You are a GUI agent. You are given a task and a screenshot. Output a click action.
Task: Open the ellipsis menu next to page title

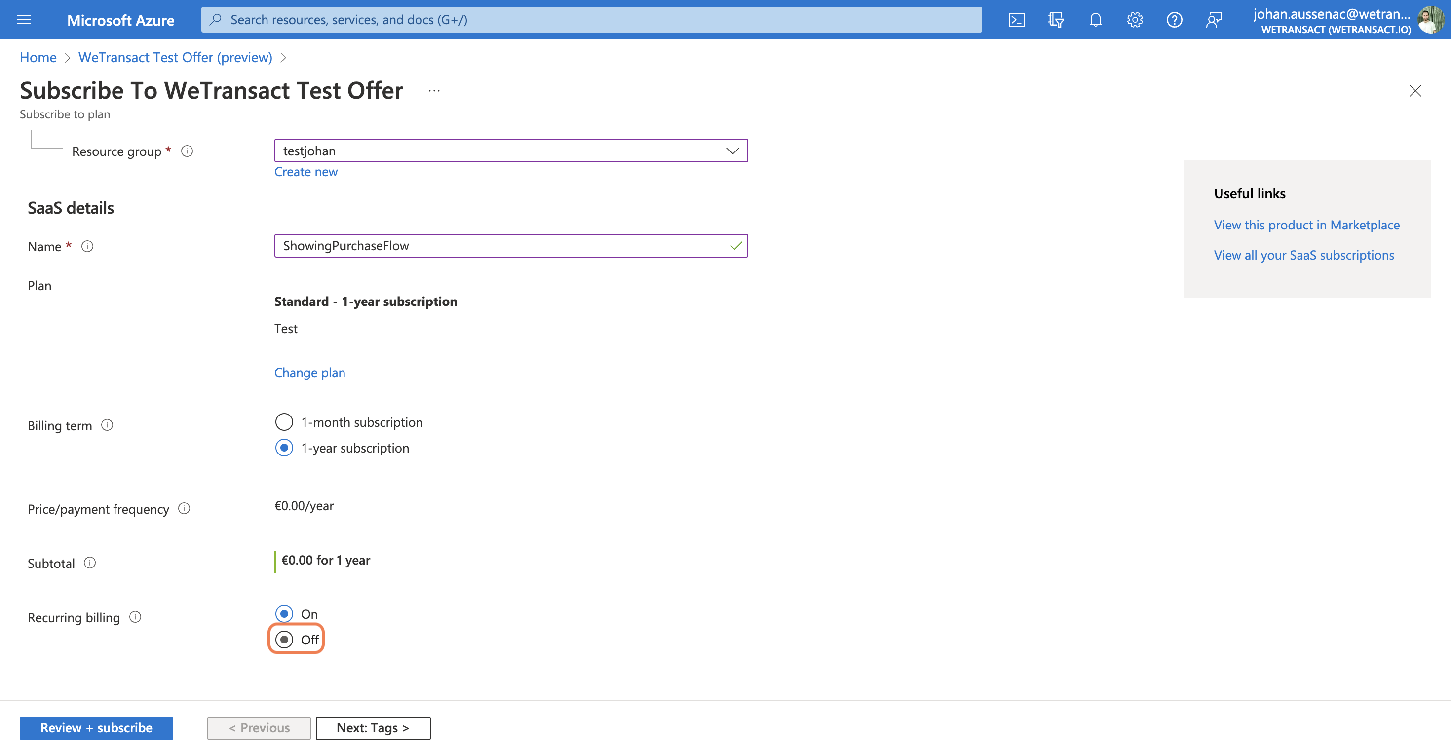pyautogui.click(x=434, y=91)
